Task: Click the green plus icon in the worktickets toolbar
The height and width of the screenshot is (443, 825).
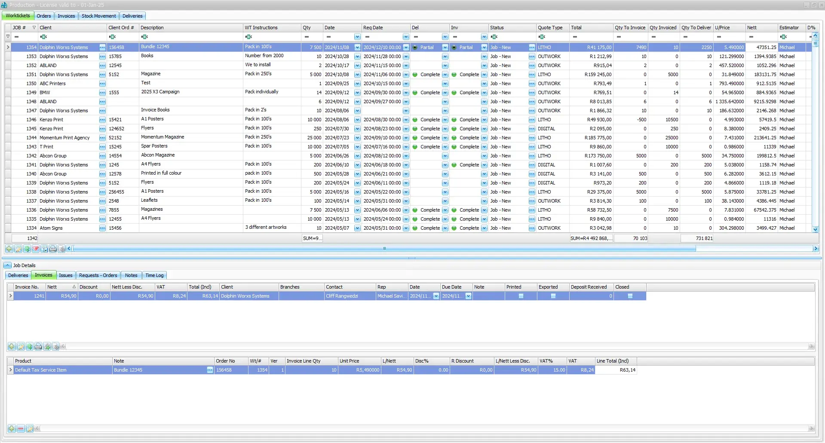Action: click(x=9, y=249)
